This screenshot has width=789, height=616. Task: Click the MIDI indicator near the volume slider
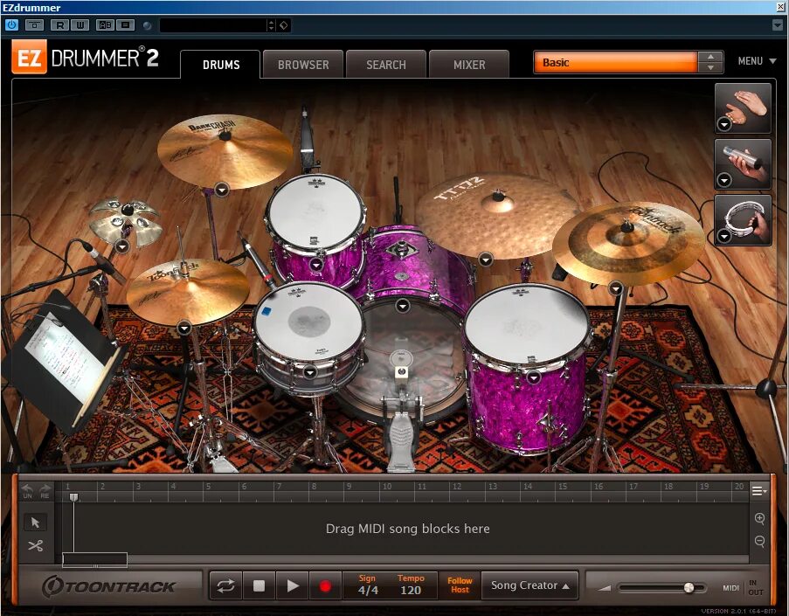click(x=730, y=588)
